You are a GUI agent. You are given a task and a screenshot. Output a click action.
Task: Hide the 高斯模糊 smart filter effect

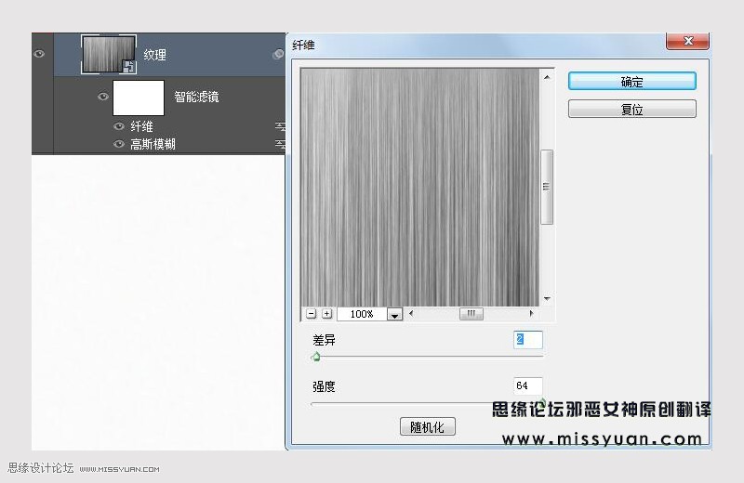[119, 144]
